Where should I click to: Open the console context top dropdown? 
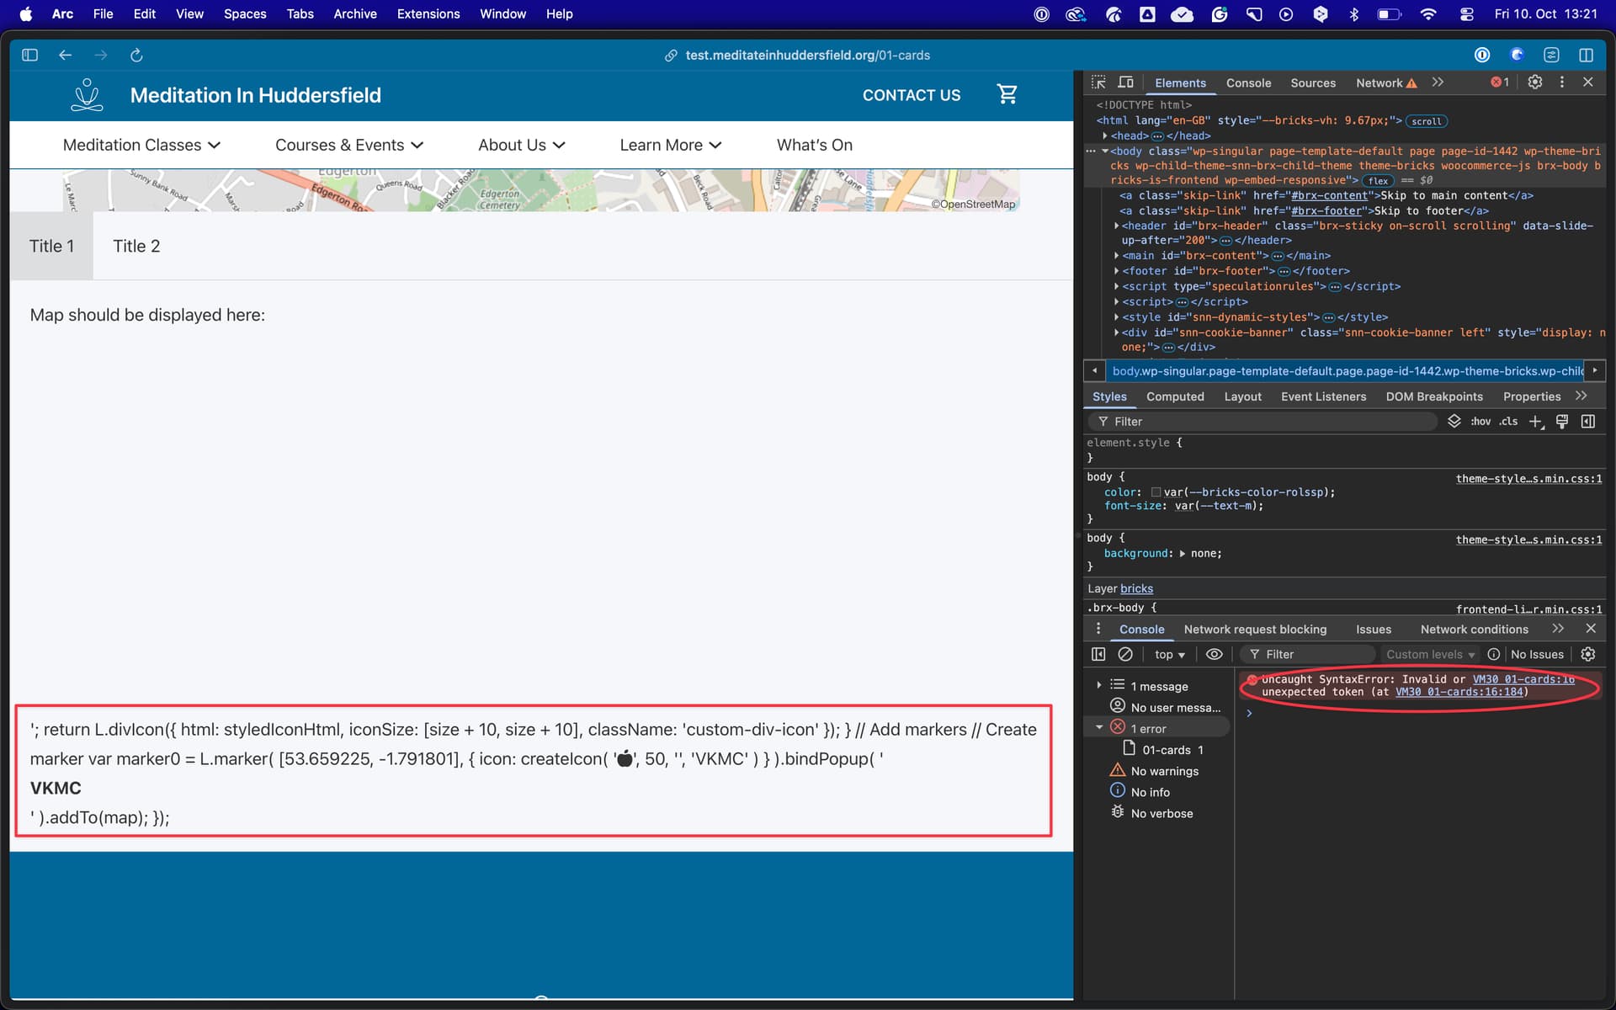(x=1169, y=654)
